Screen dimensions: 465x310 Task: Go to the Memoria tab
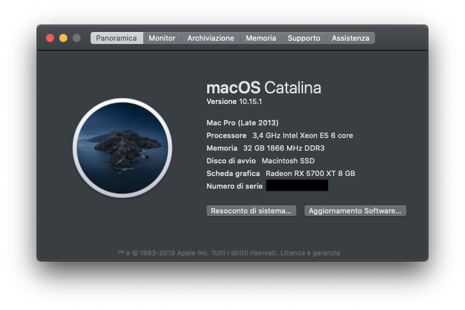click(260, 38)
